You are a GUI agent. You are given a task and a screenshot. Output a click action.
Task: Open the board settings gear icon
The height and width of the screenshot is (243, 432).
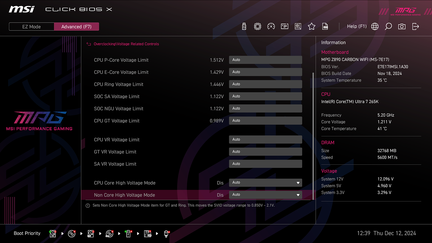pyautogui.click(x=298, y=26)
